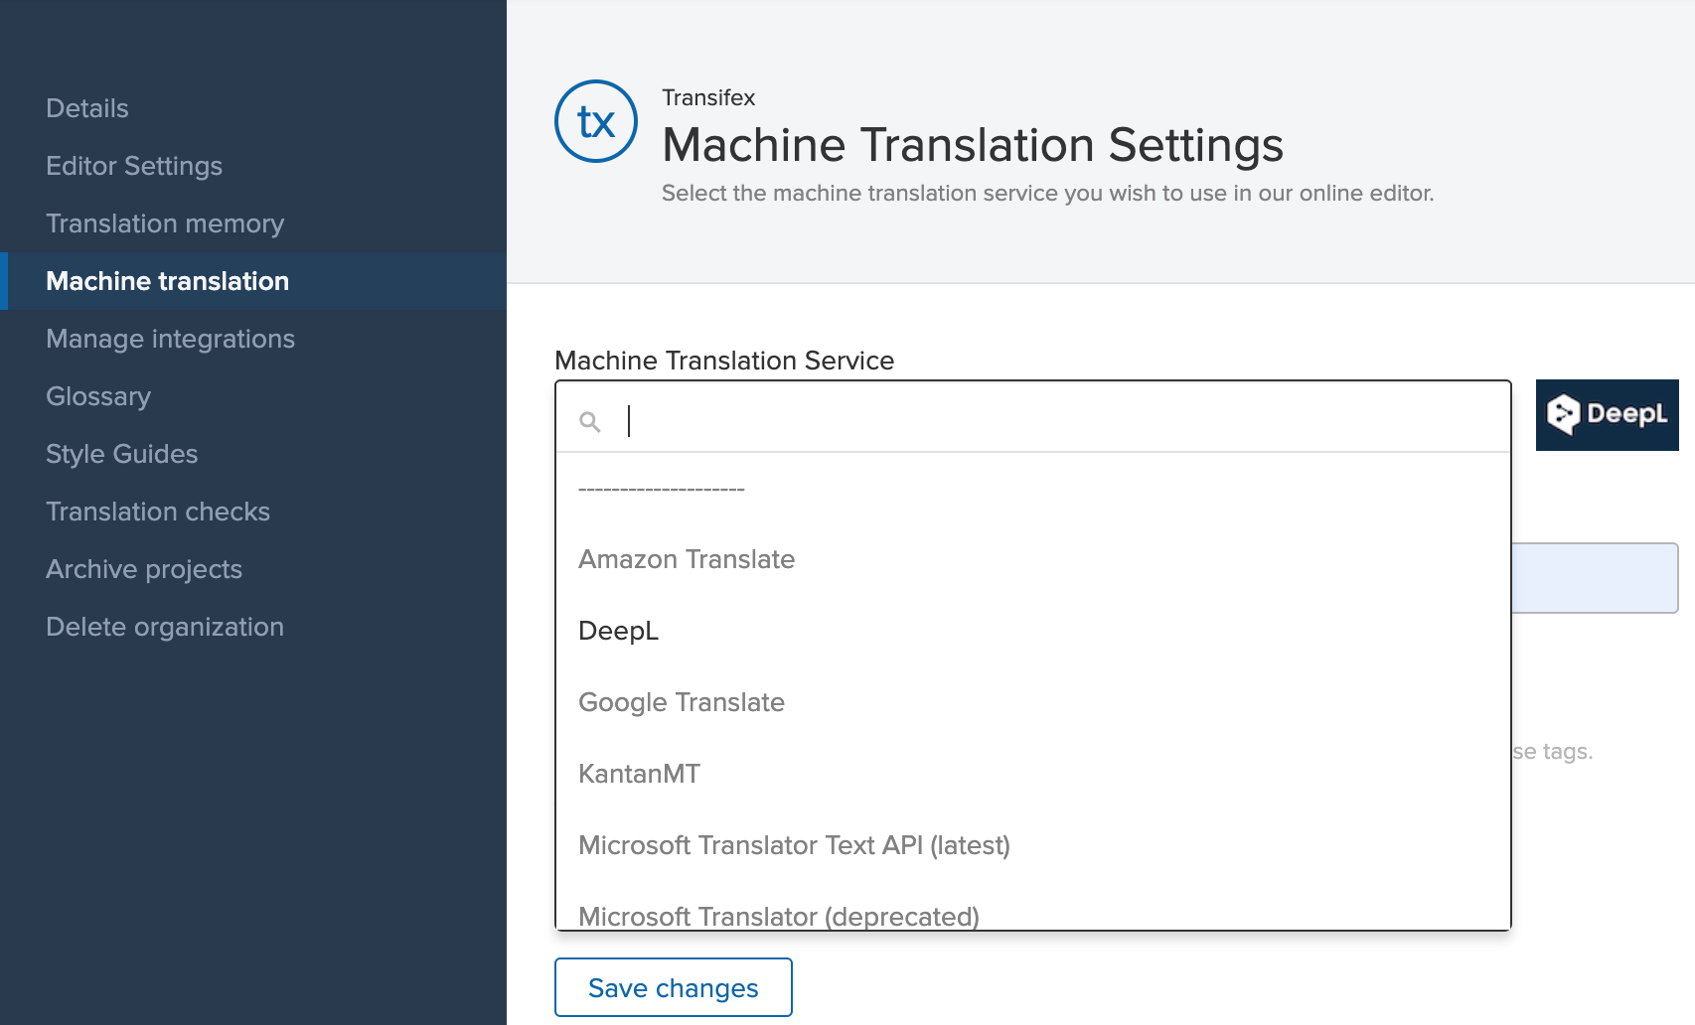Select KantanMT from the service options

pos(639,773)
